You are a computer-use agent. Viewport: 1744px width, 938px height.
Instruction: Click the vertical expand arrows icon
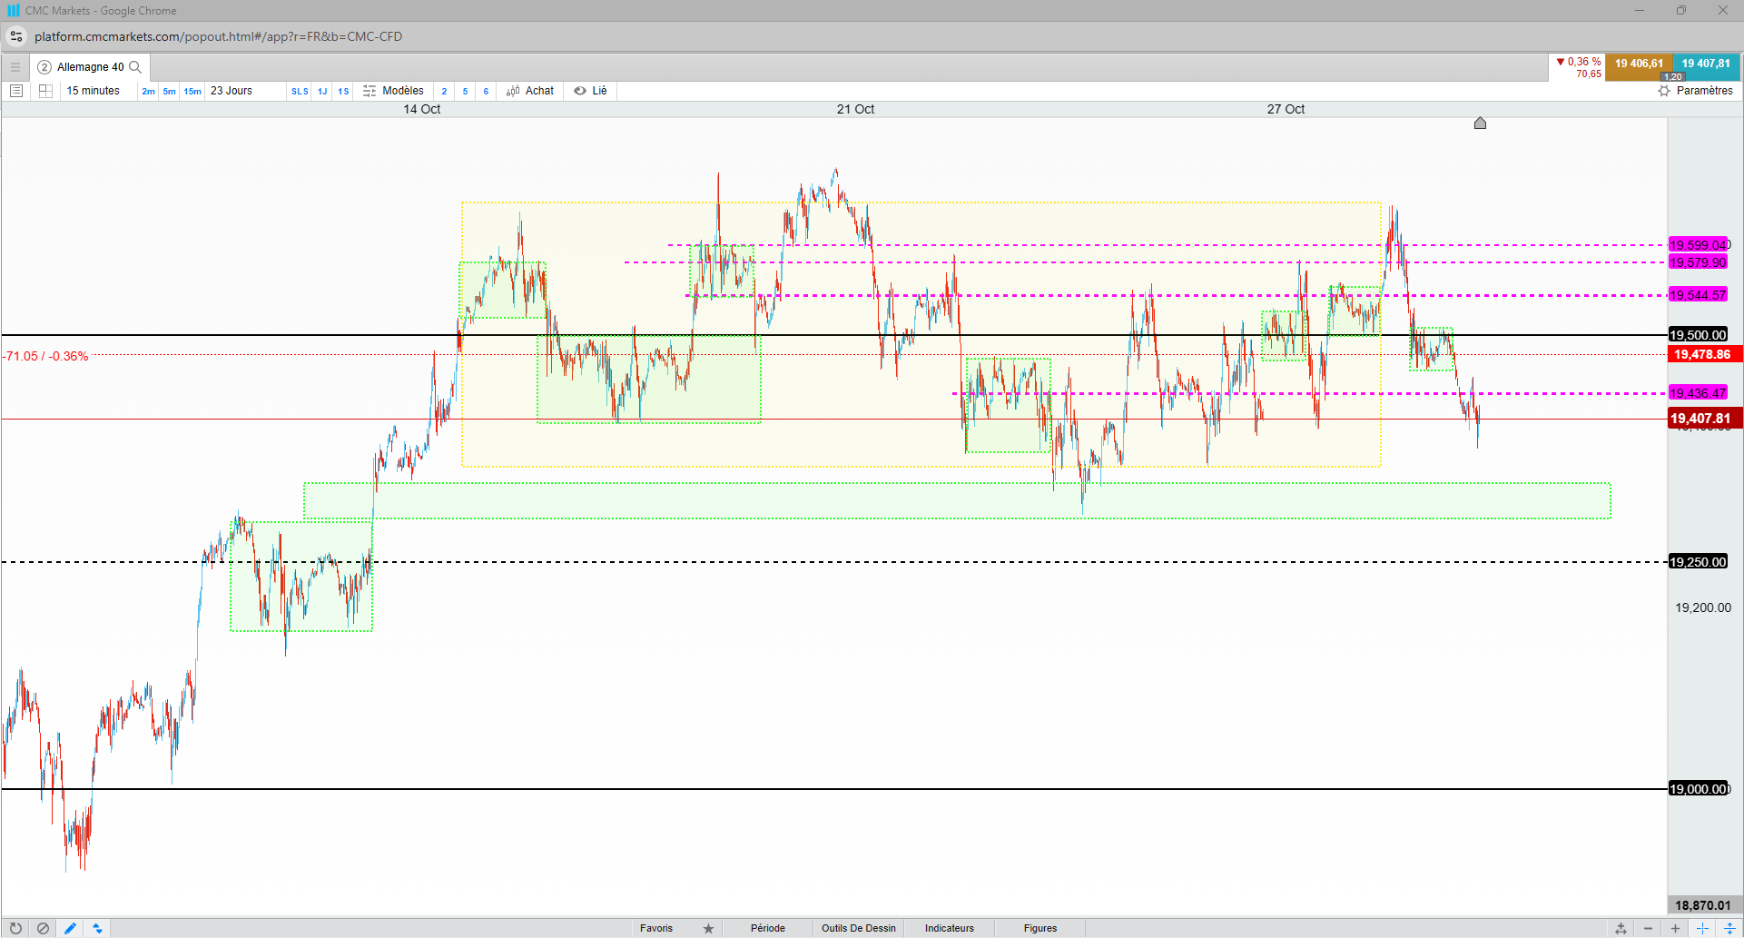click(x=1729, y=928)
